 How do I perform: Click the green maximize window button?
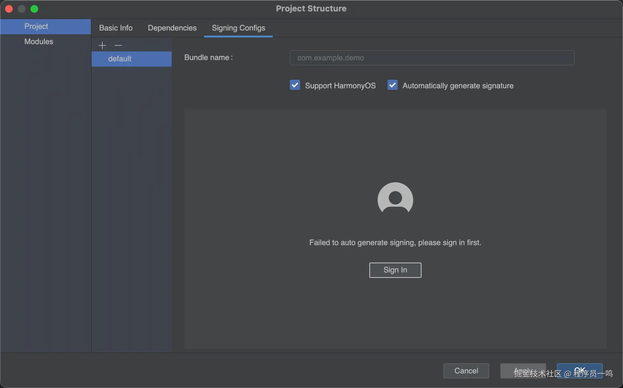point(34,9)
